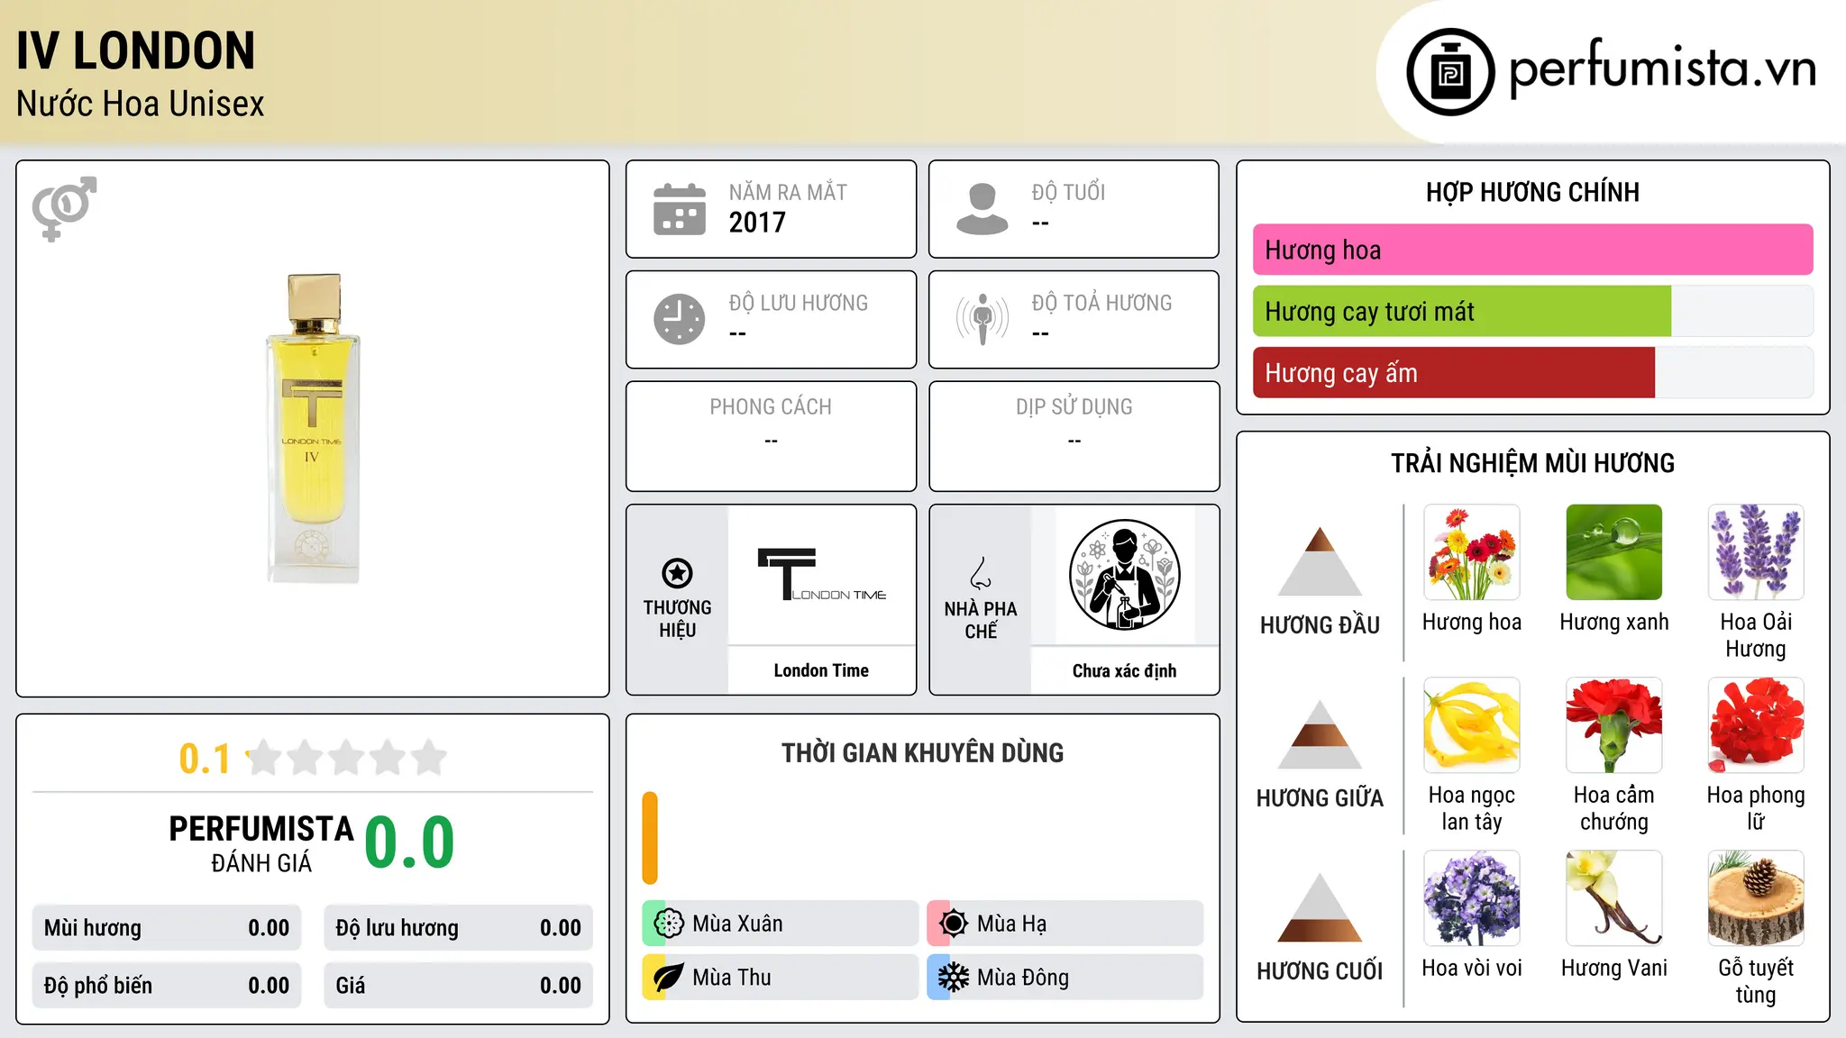Click the Nước Hoa Unisex subtitle
1846x1038 pixels.
(x=141, y=105)
